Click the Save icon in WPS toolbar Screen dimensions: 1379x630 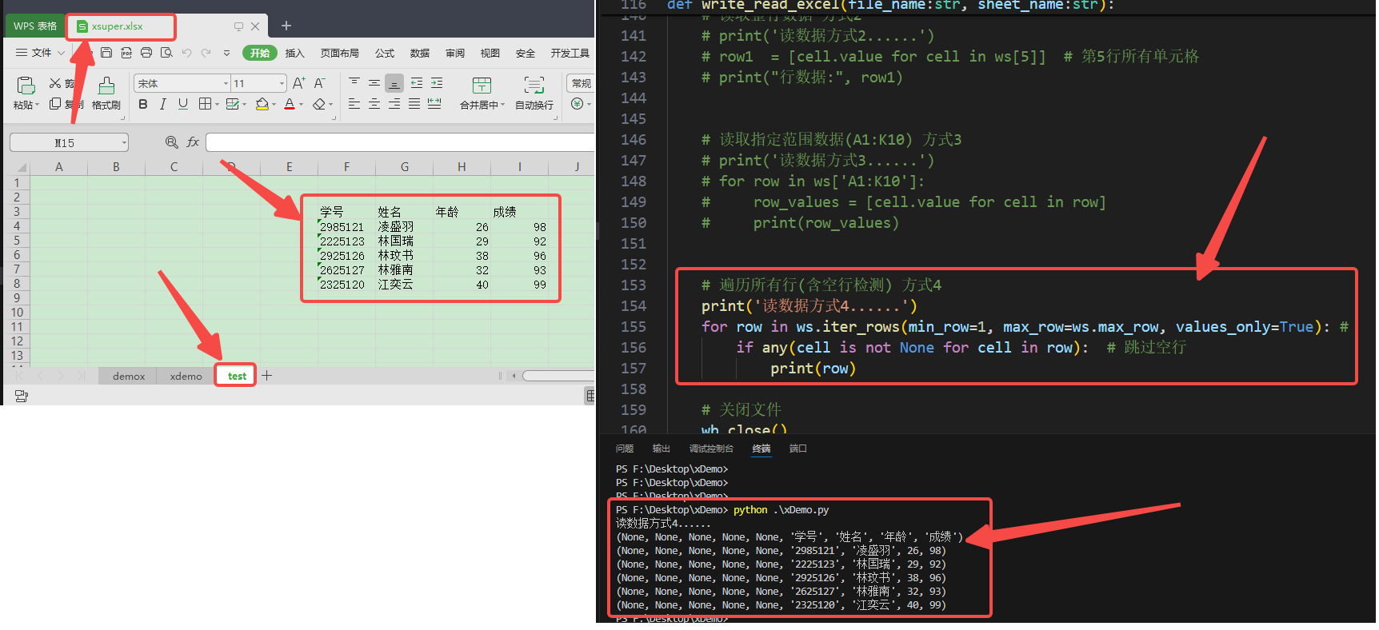coord(106,53)
